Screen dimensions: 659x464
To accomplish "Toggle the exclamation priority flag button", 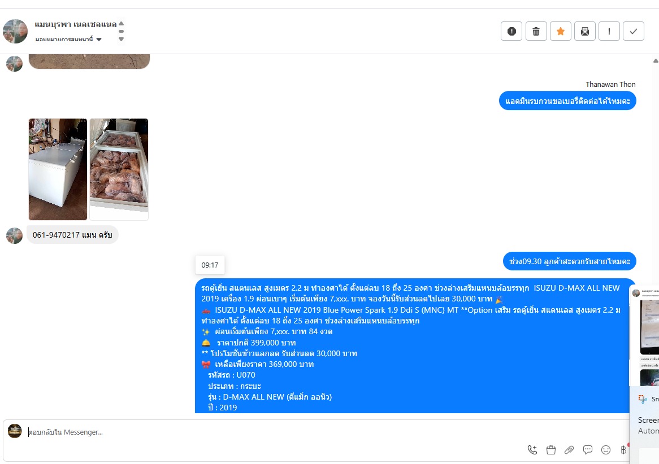I will click(x=609, y=31).
